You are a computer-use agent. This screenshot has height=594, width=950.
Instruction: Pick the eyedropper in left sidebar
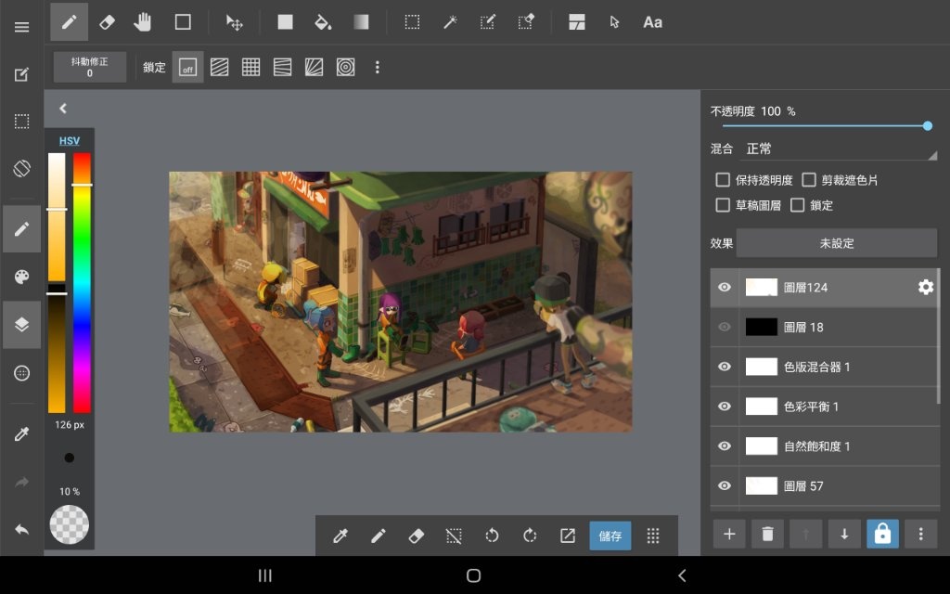22,434
